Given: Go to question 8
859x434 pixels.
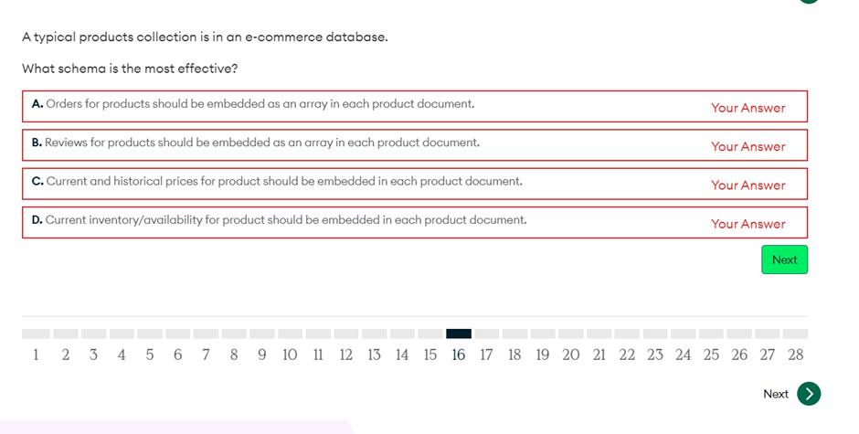Looking at the screenshot, I should tap(234, 355).
